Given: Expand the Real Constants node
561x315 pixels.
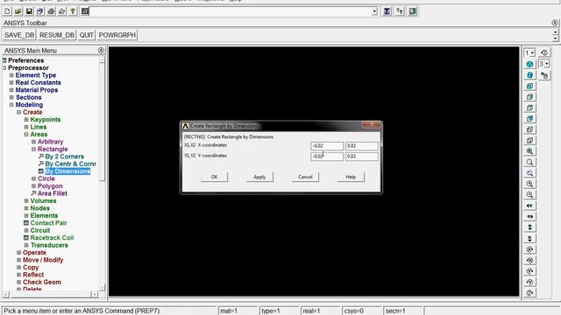Looking at the screenshot, I should [x=11, y=82].
